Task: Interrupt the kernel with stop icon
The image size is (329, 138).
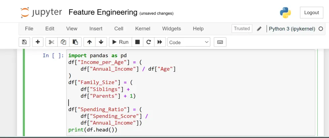Action: (138, 42)
